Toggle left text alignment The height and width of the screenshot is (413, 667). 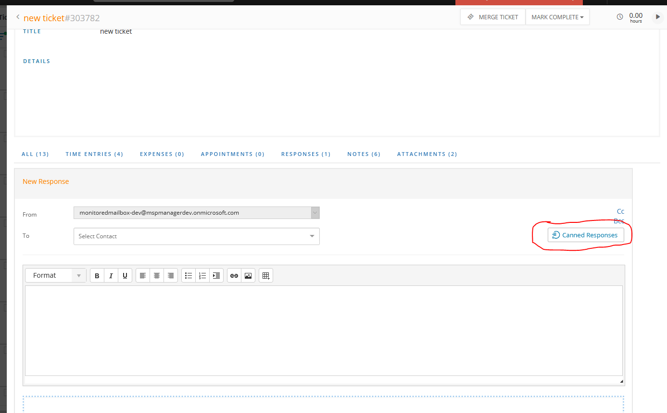(x=142, y=275)
